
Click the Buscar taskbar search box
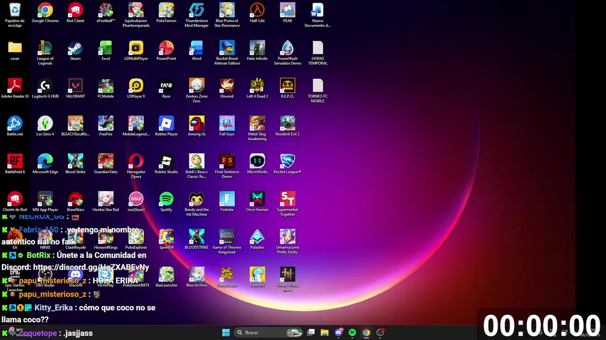pos(268,332)
